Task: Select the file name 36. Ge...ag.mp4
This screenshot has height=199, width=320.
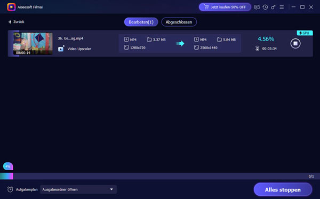Action: click(x=70, y=38)
